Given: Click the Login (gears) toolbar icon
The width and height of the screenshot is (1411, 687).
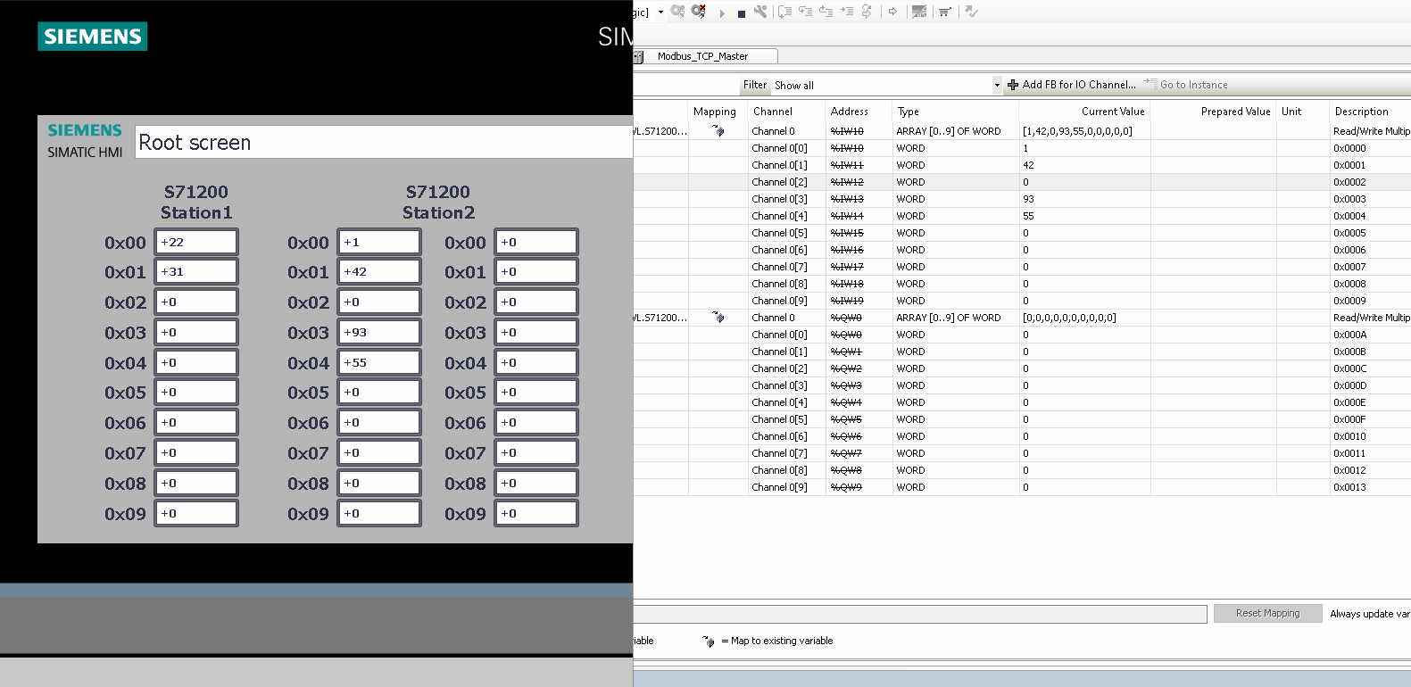Looking at the screenshot, I should 678,12.
